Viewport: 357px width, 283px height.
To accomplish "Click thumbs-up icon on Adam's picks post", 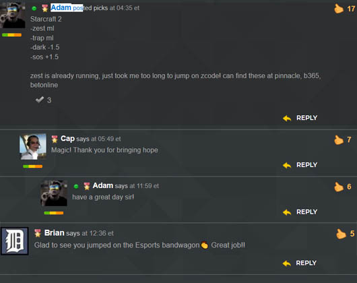I will 339,9.
